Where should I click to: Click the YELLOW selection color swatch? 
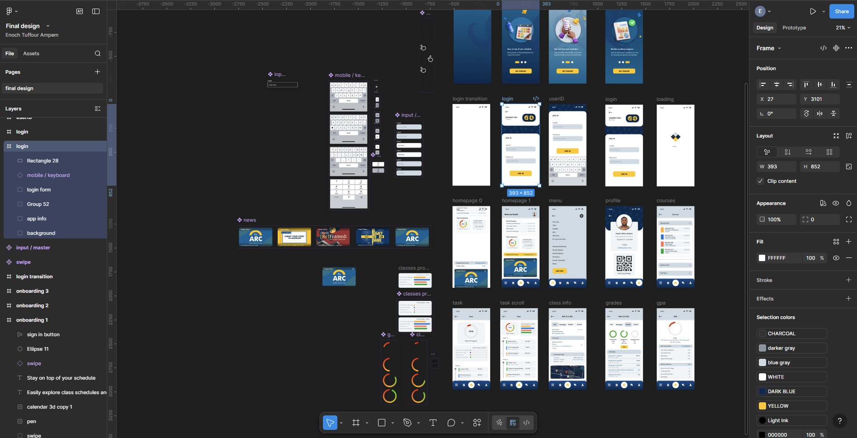pyautogui.click(x=762, y=406)
